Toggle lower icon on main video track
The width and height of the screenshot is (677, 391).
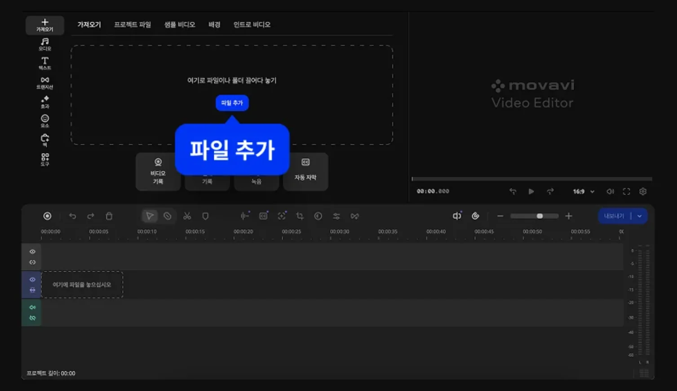32,290
